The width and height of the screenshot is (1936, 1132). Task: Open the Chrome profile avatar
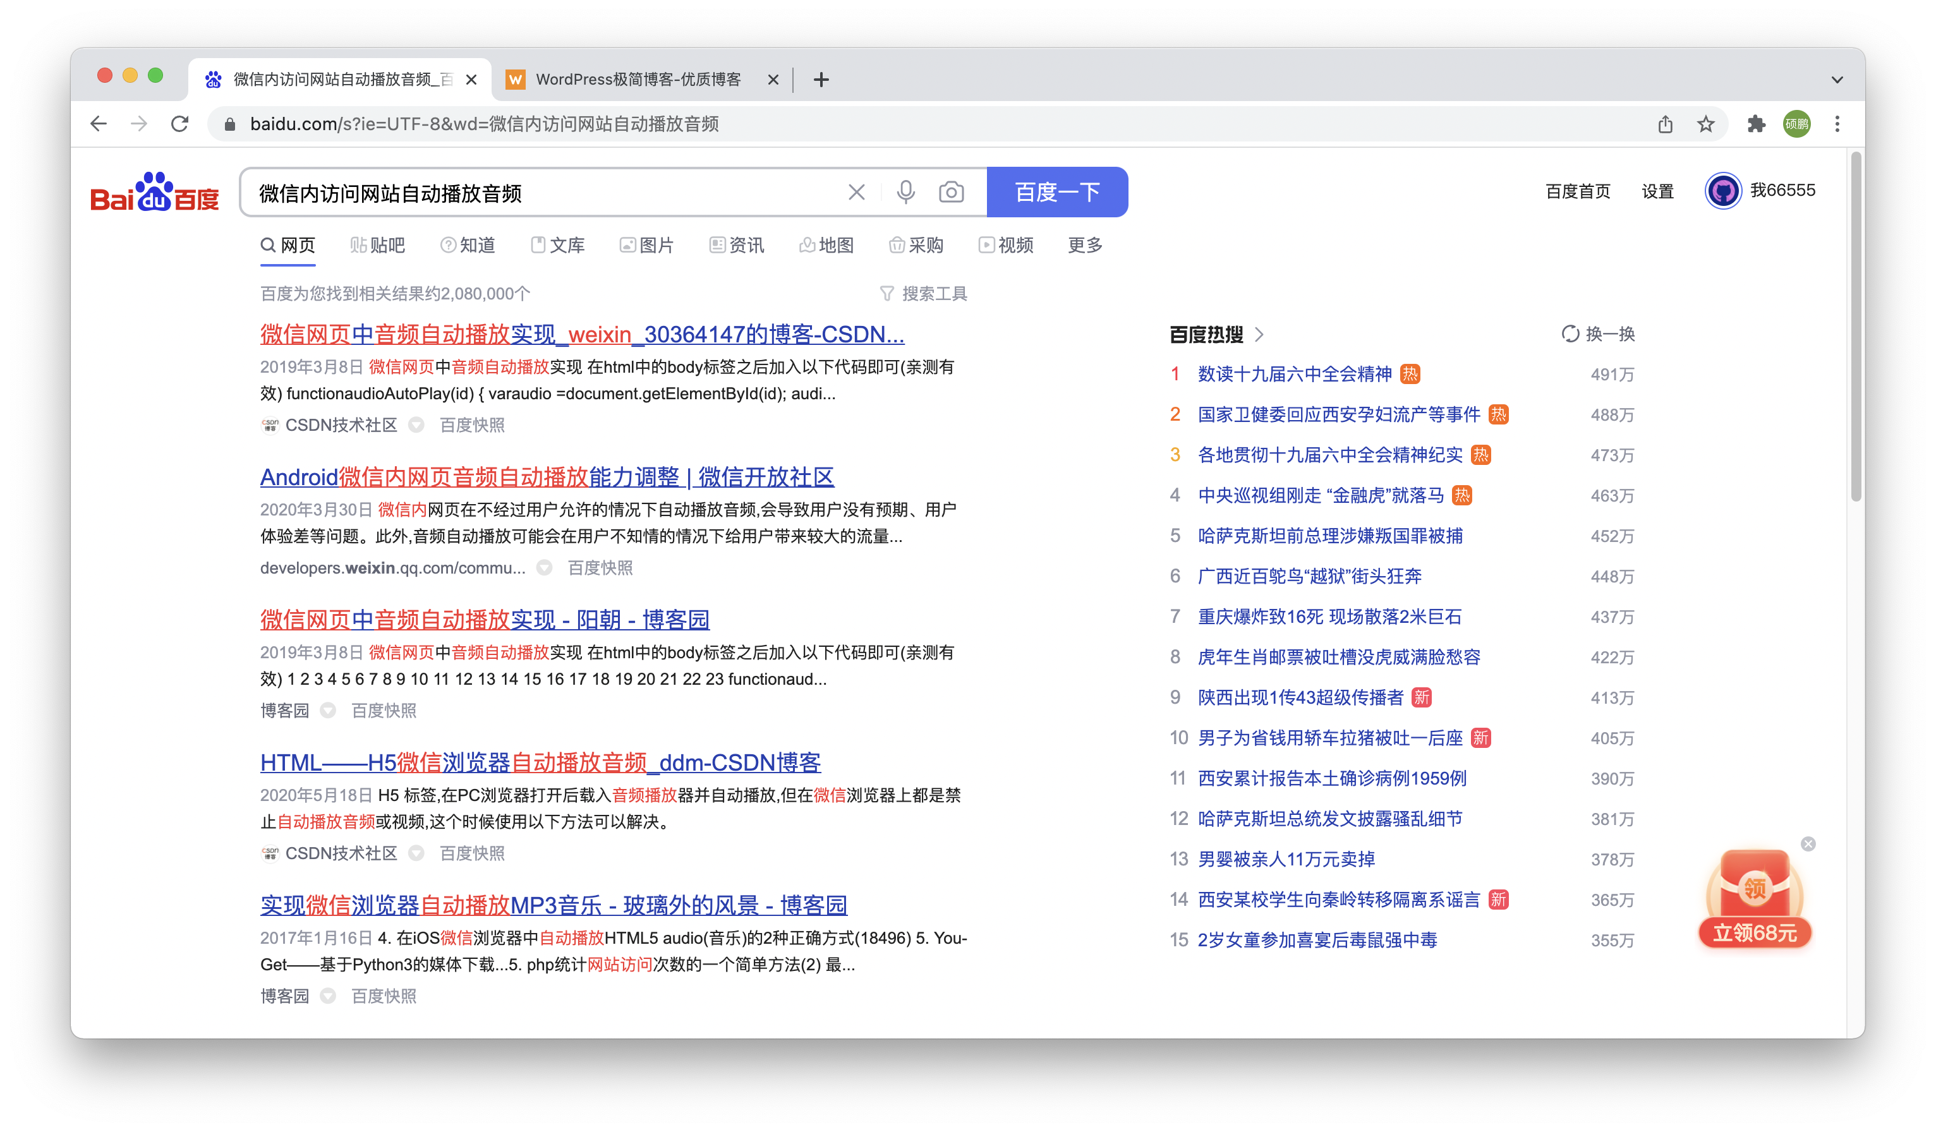click(1796, 124)
